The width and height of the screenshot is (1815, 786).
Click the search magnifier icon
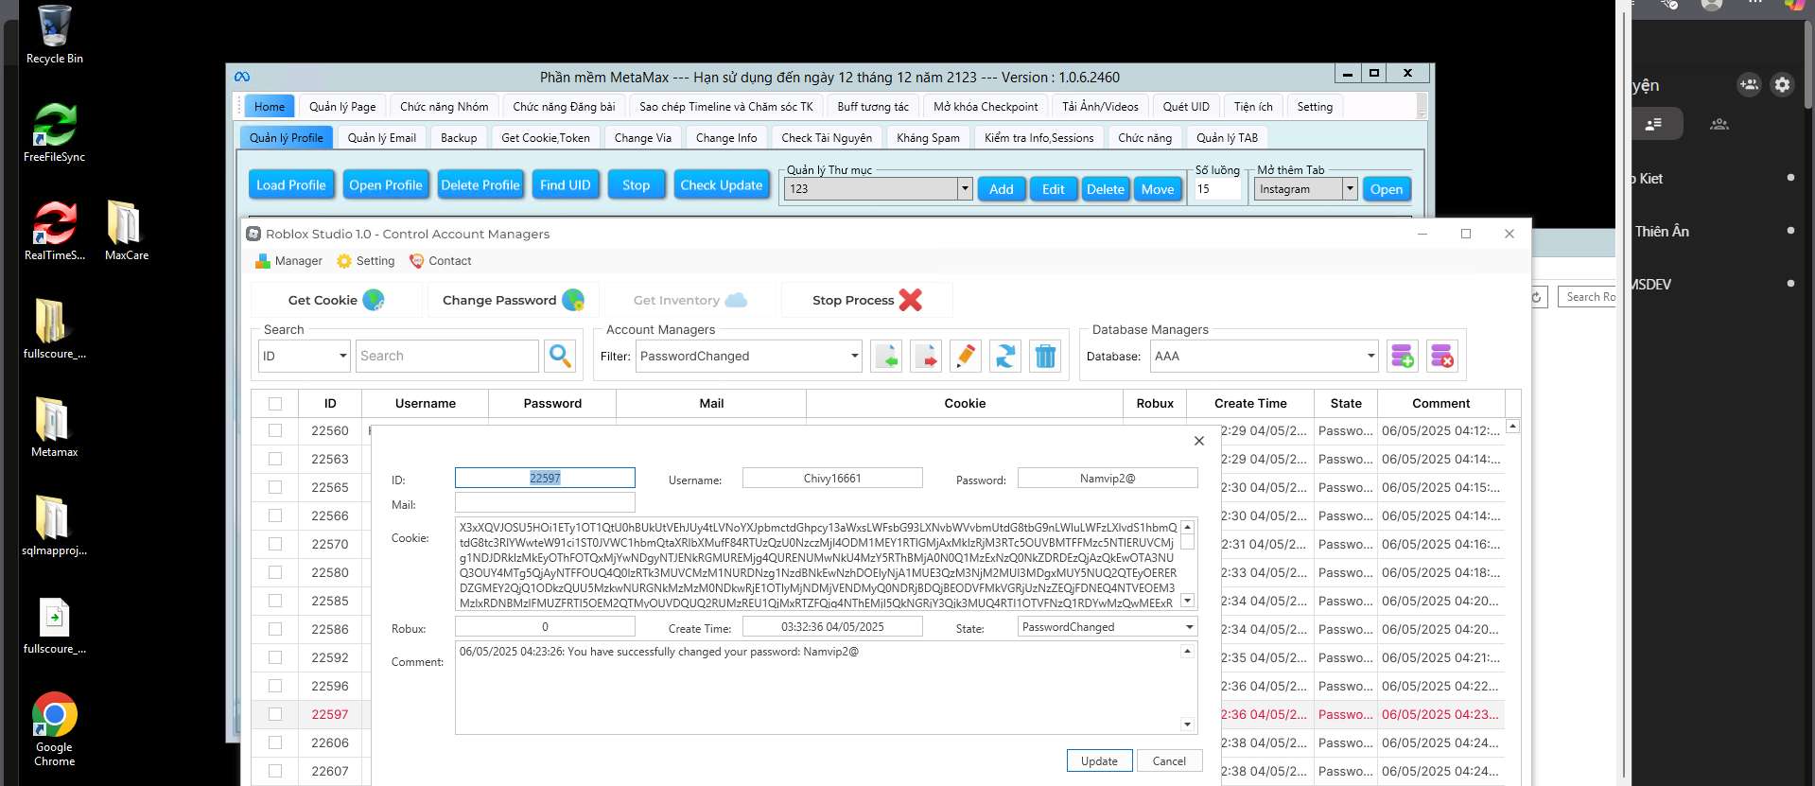click(x=560, y=356)
